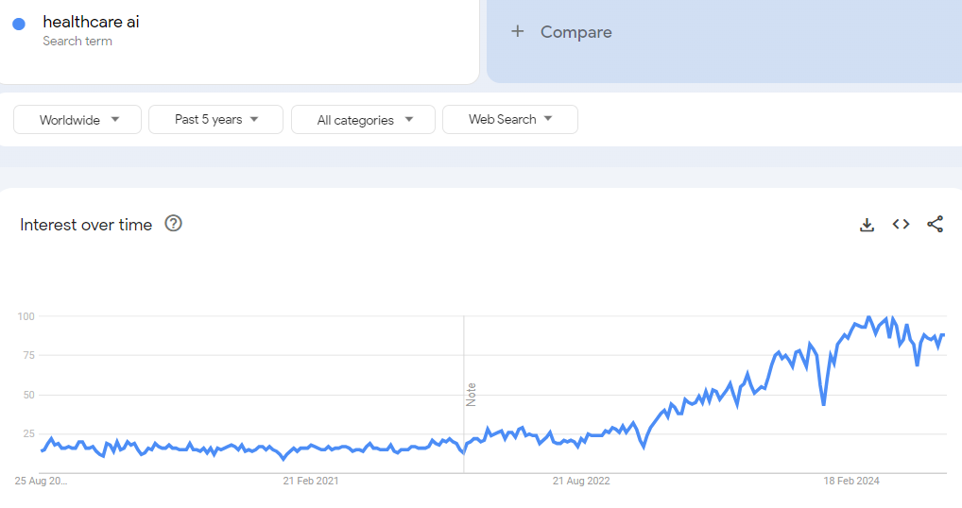The height and width of the screenshot is (508, 962).
Task: Edit the healthcare ai search term
Action: [x=91, y=22]
